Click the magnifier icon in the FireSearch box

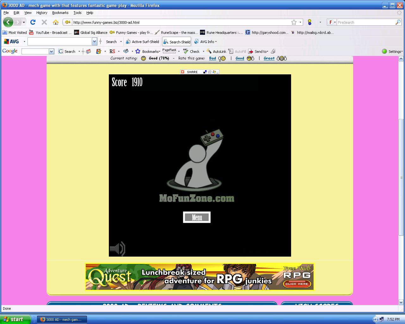point(398,22)
